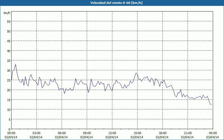Click the "21:00" time axis label
The height and width of the screenshot is (140, 224).
tap(188, 133)
